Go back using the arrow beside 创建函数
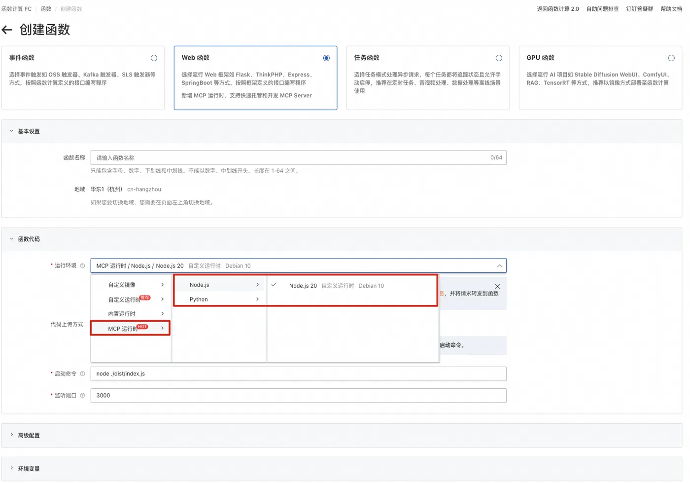690x483 pixels. (x=7, y=30)
